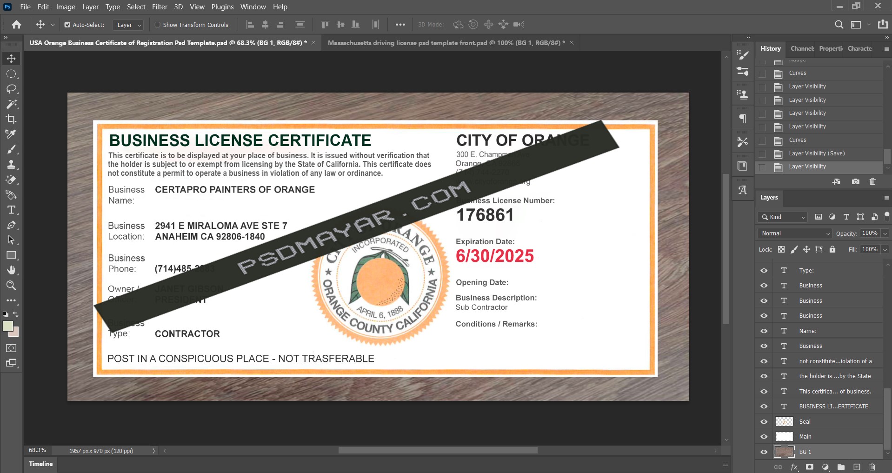Create new group folder icon
Screen dimensions: 892x473
click(x=841, y=467)
